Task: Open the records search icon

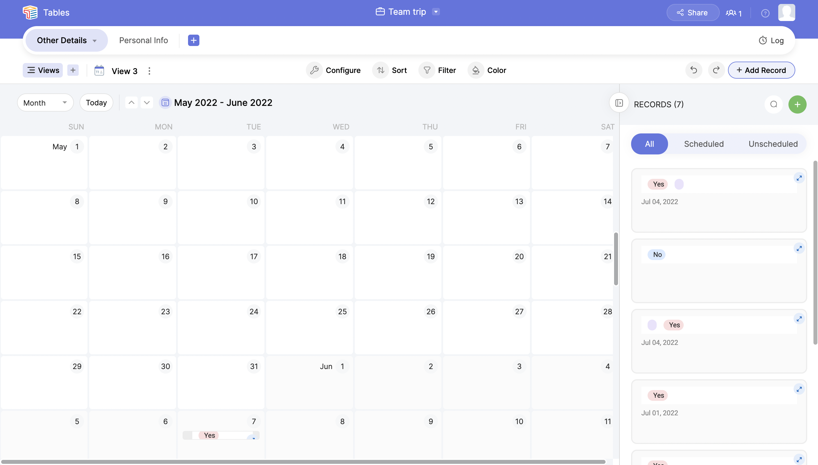Action: [x=773, y=104]
